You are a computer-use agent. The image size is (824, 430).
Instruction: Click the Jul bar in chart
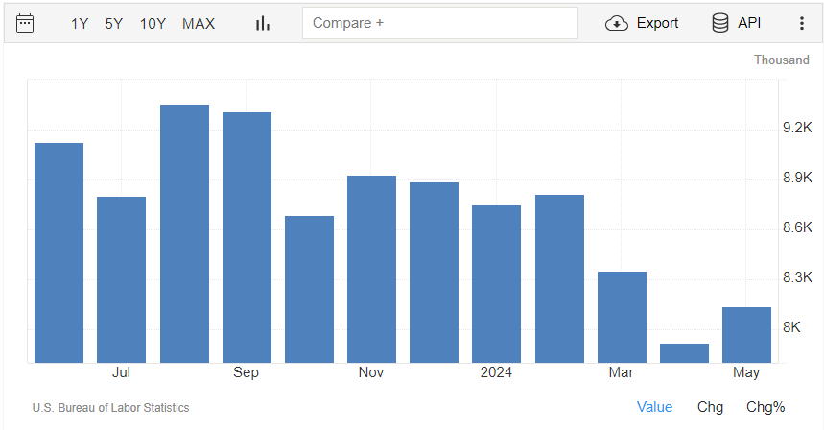click(122, 279)
